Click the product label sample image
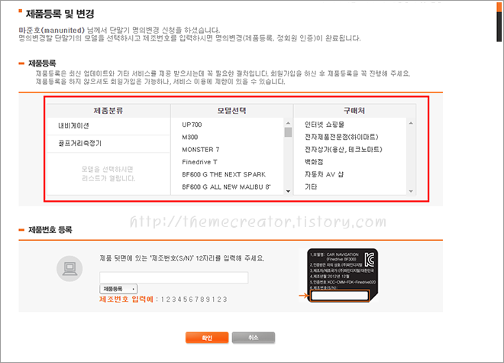Viewport: 504px width, 363px height. pyautogui.click(x=342, y=275)
